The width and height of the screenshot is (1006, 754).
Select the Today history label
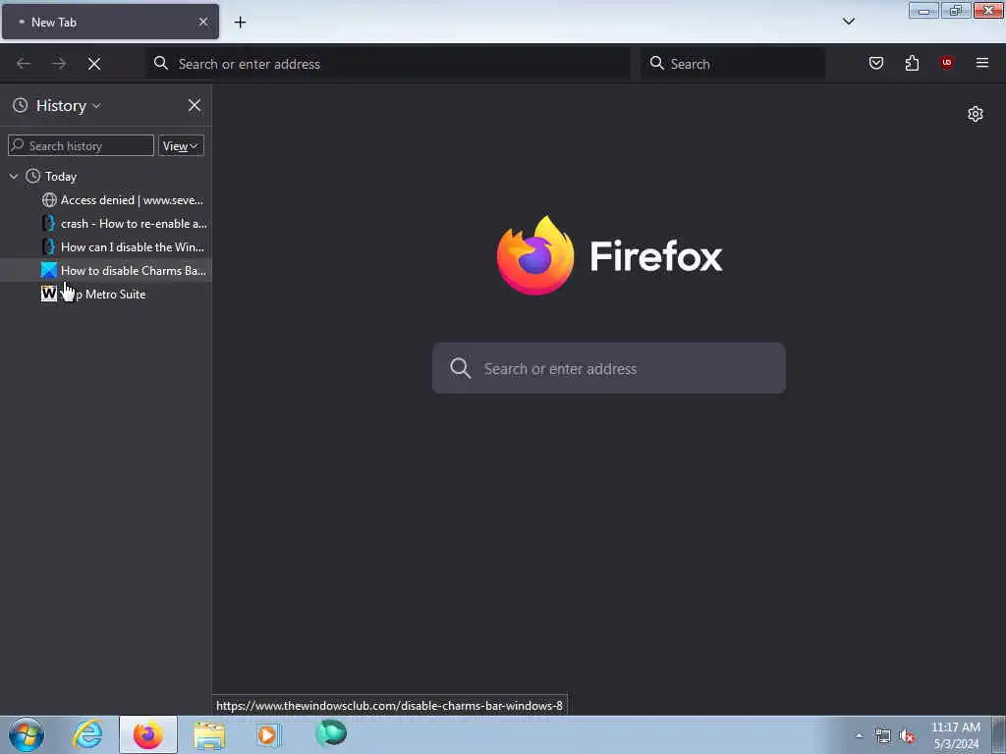coord(60,177)
